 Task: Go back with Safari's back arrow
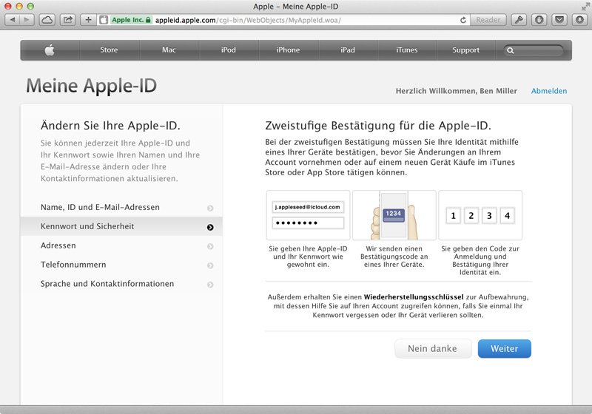(x=13, y=20)
